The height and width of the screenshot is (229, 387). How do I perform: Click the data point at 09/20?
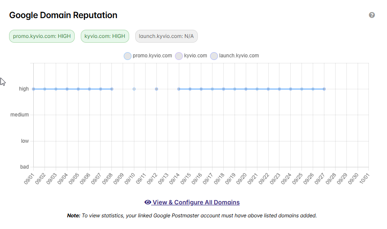point(246,89)
